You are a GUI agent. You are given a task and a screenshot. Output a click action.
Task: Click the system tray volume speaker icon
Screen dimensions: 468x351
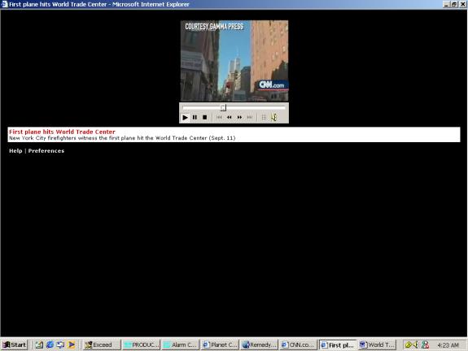(417, 344)
